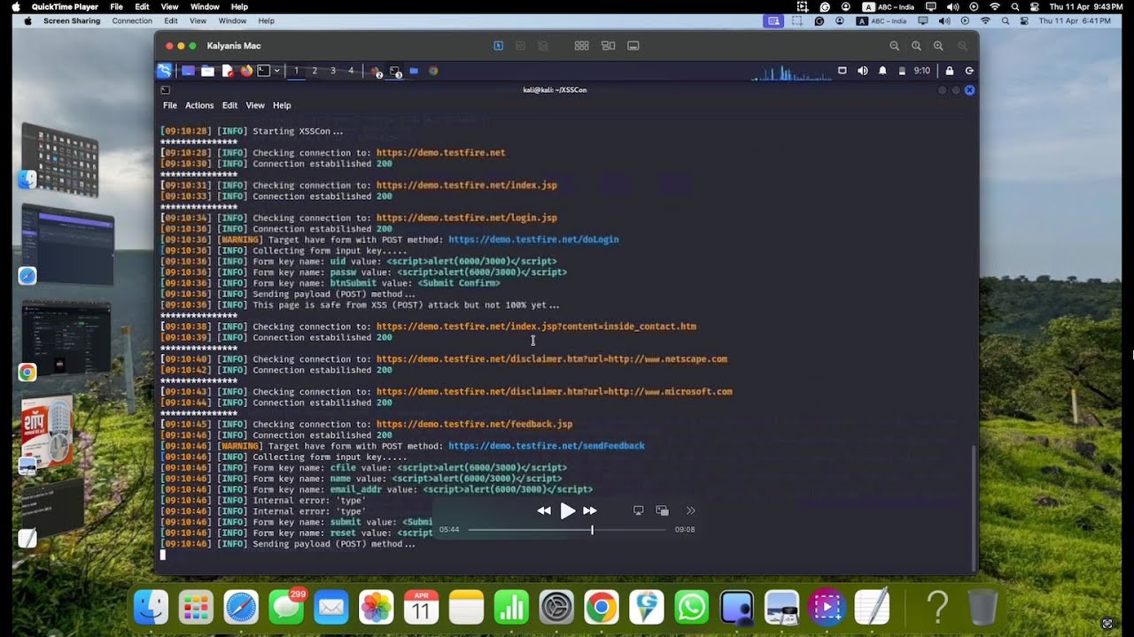
Task: Open Launchpad from the Dock
Action: [196, 608]
